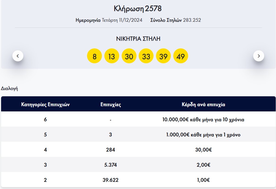Select the Κατηγορίες Επιτυχιών column header
This screenshot has height=189, width=276.
pyautogui.click(x=46, y=105)
